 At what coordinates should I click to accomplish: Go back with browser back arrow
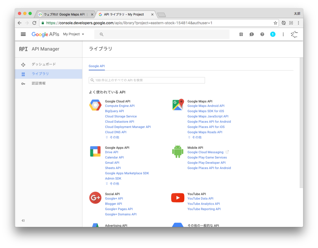(20, 23)
